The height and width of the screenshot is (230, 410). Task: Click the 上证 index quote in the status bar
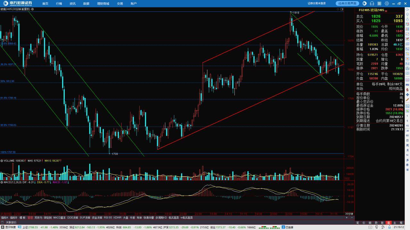[x=45, y=227]
